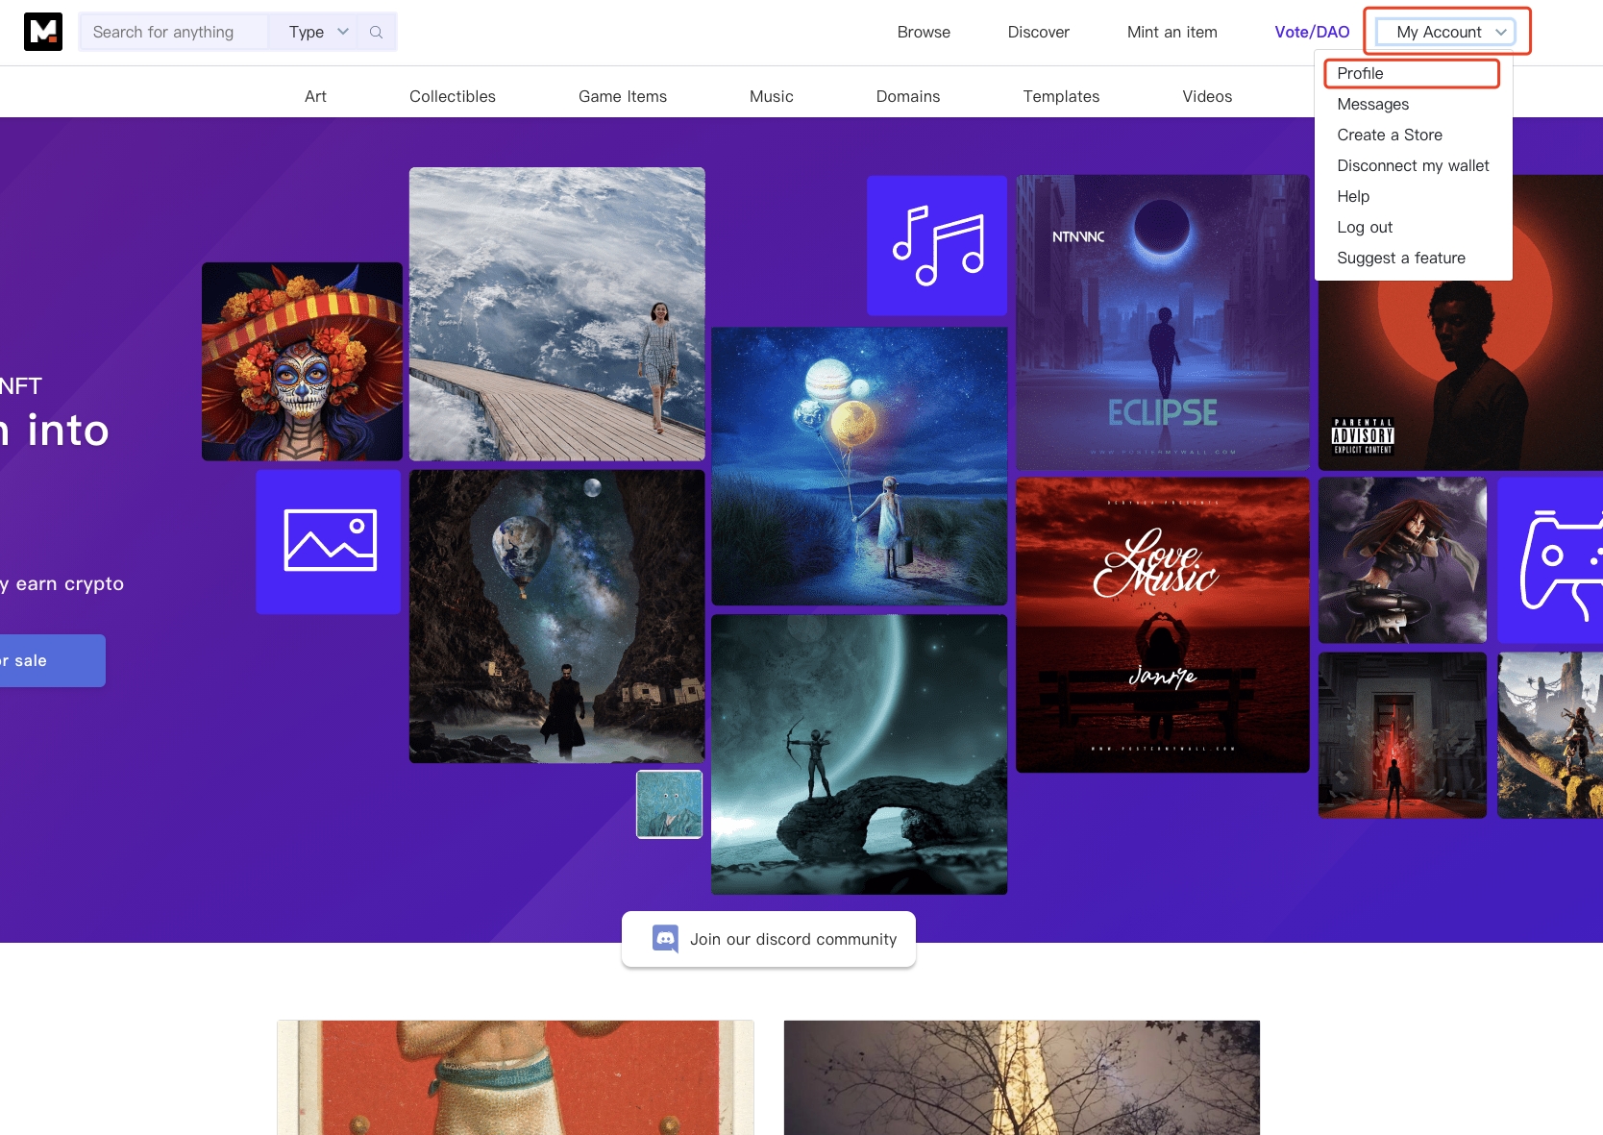Open the Collectibles category
Image resolution: width=1603 pixels, height=1135 pixels.
(453, 96)
